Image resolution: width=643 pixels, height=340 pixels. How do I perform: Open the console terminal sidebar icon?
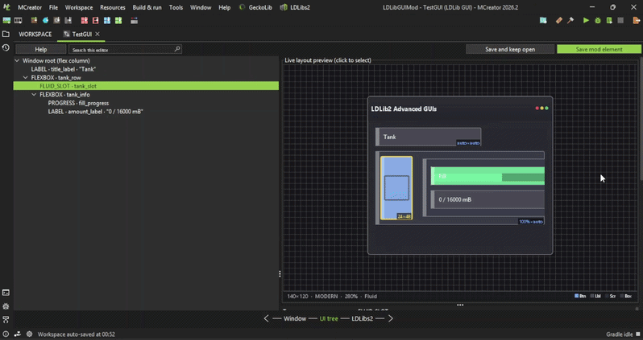[6, 293]
